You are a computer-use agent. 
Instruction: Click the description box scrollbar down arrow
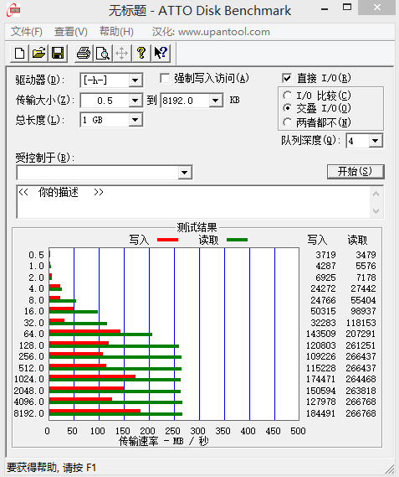point(376,211)
